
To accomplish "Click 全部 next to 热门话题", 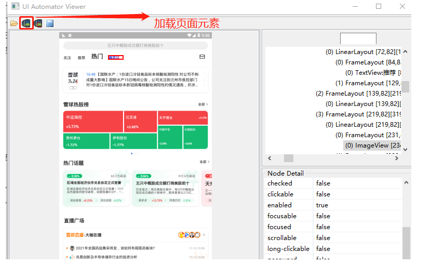I will 204,162.
